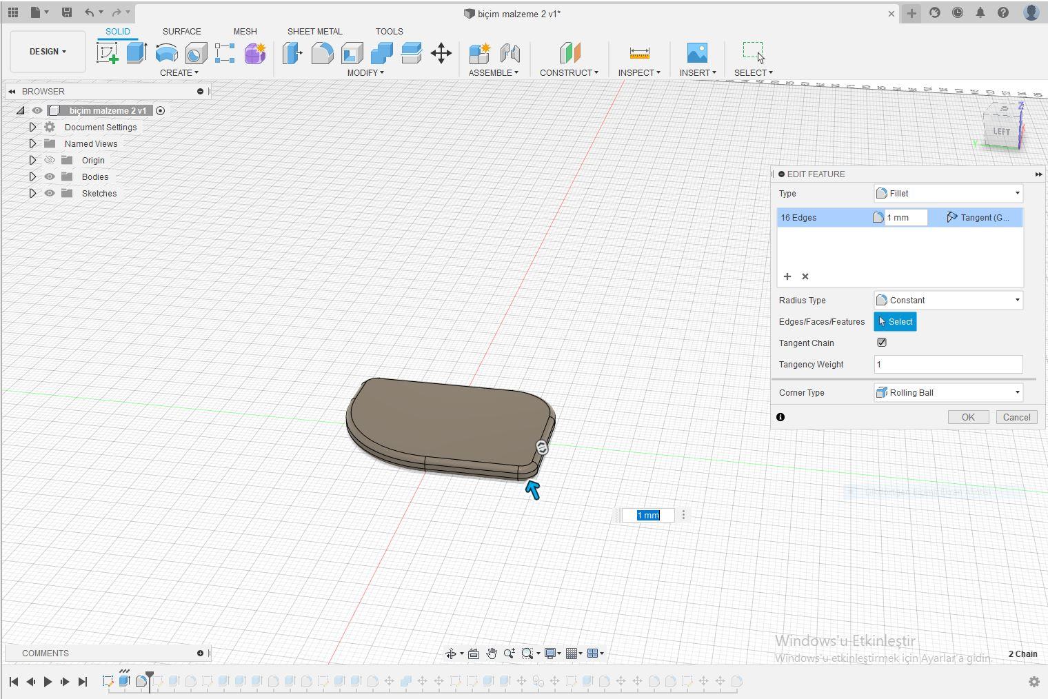Hide the Bodies folder
Screen dimensions: 1048x699
click(x=50, y=176)
